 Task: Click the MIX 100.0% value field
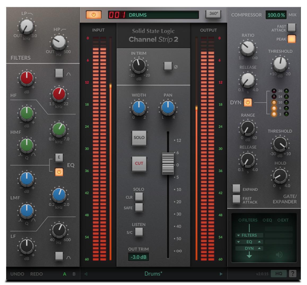tap(276, 15)
